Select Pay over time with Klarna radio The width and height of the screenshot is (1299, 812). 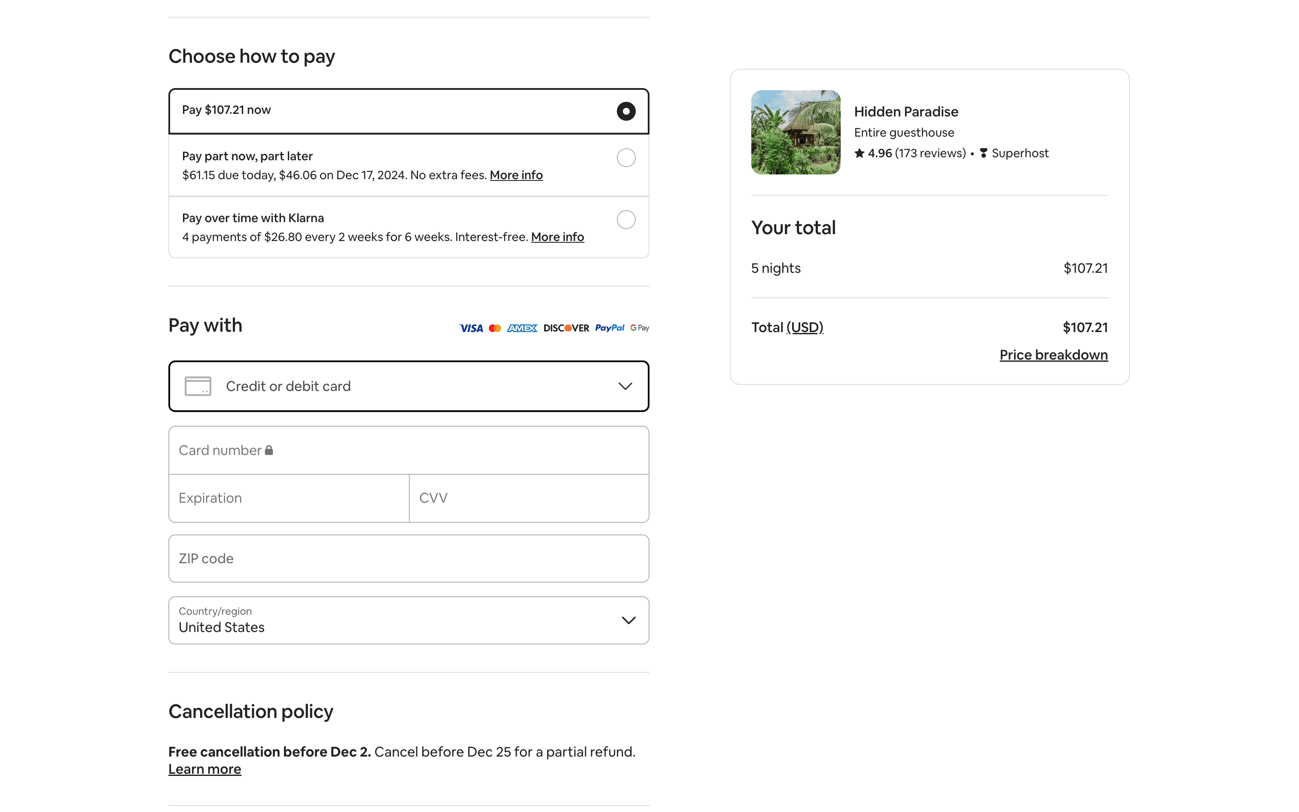click(626, 220)
